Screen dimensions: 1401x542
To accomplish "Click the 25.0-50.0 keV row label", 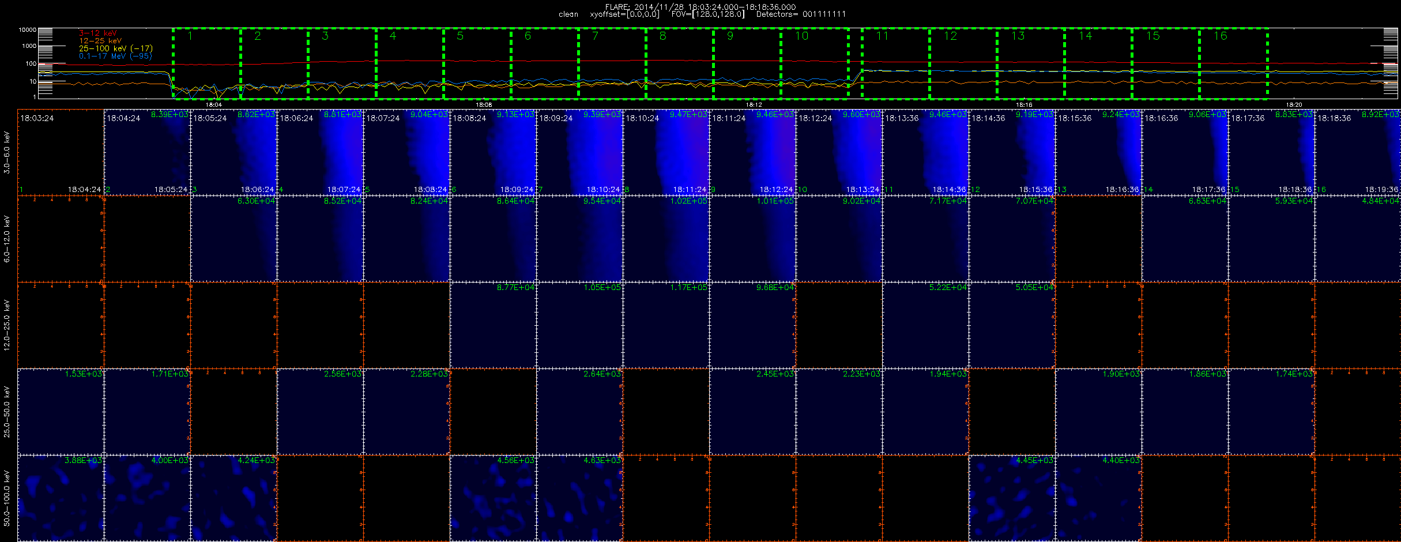I will pos(7,412).
